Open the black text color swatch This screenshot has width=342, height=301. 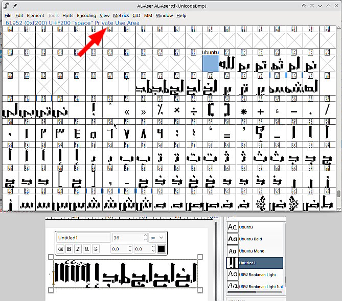pos(161,249)
